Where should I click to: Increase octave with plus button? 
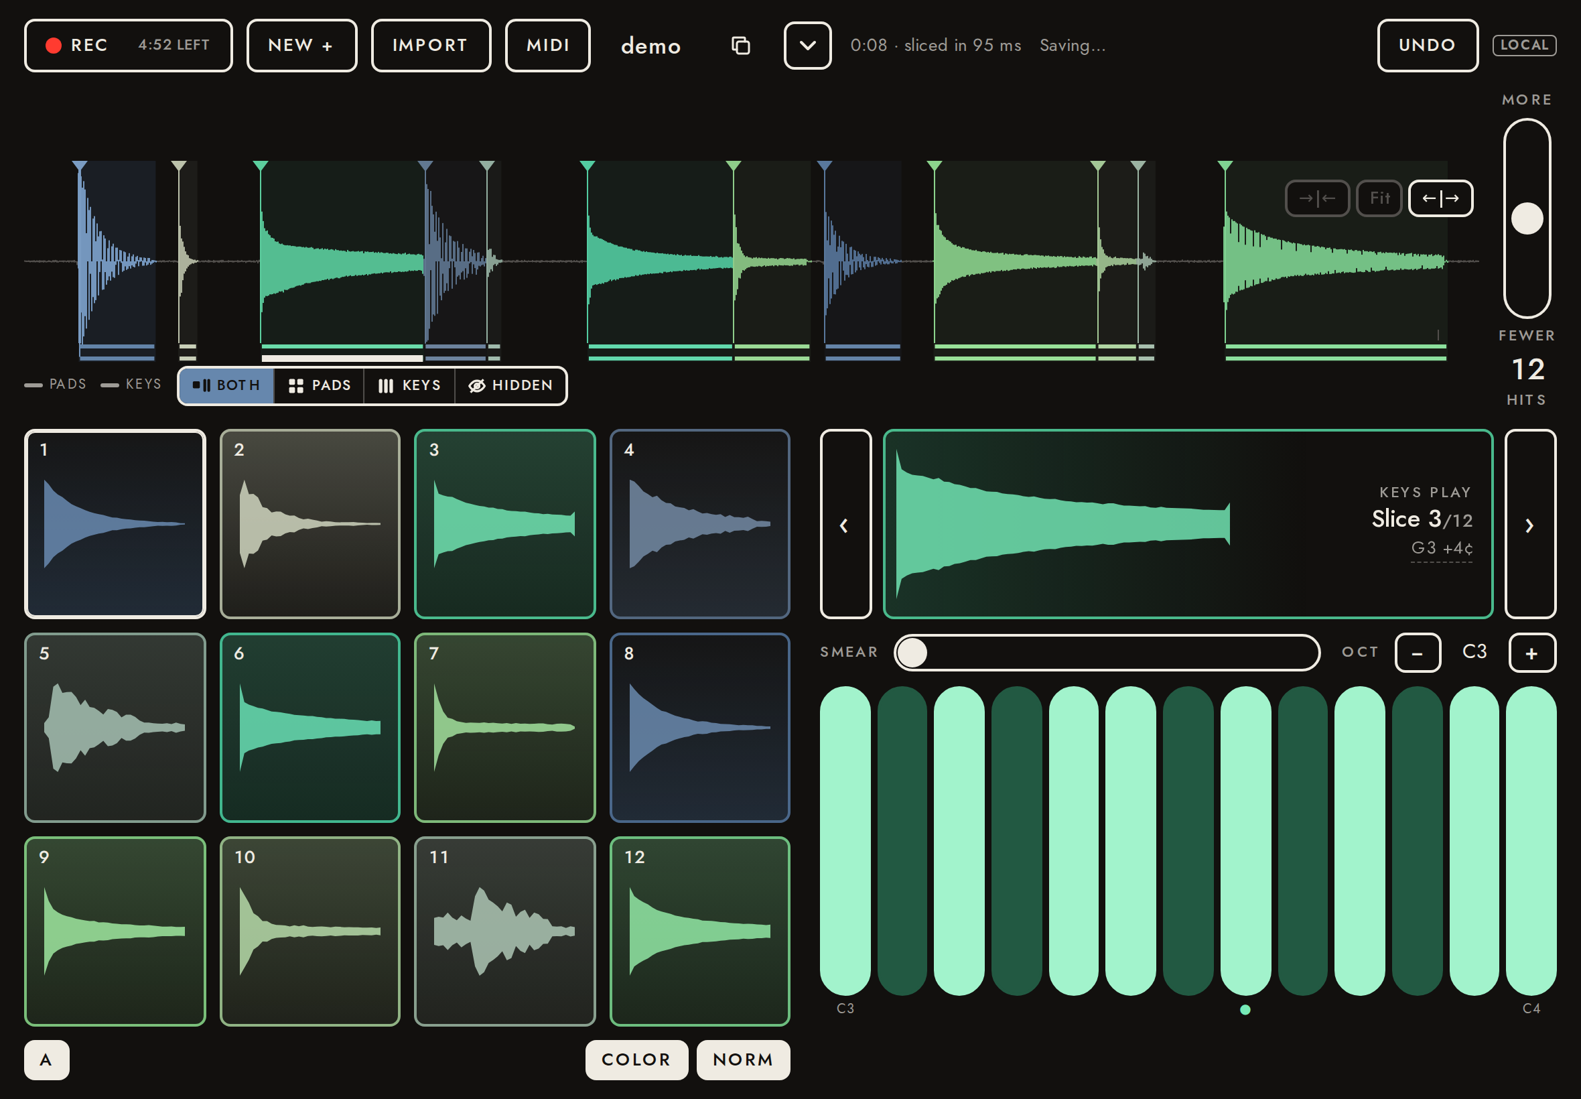pyautogui.click(x=1531, y=653)
